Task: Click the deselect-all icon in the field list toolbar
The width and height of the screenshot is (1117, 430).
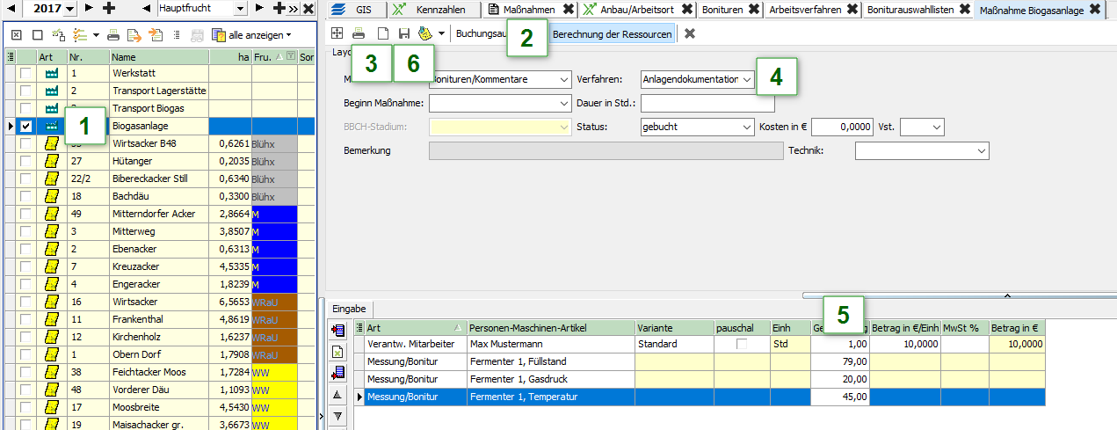Action: (x=37, y=35)
